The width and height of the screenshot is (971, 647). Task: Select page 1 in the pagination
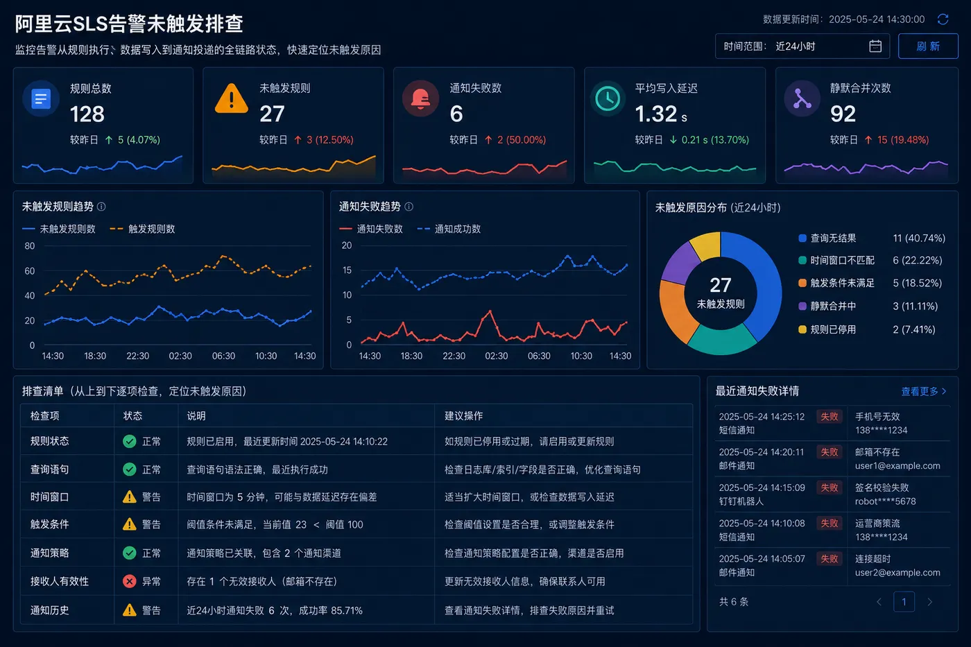pyautogui.click(x=904, y=602)
